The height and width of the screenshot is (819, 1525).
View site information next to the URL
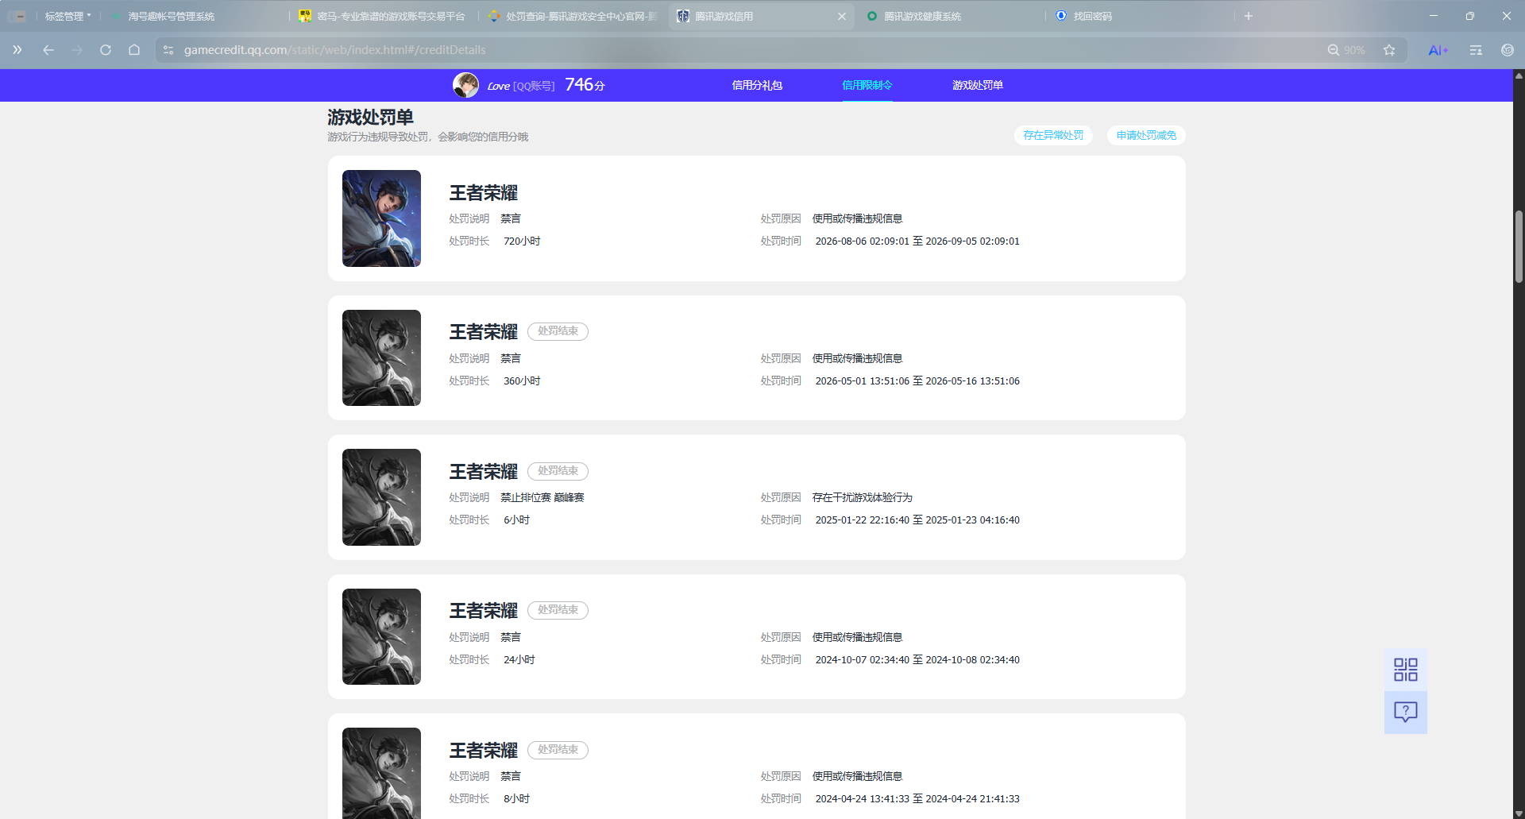point(168,50)
